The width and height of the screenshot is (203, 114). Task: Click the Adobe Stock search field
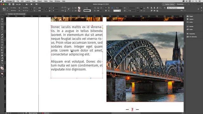pos(195,4)
